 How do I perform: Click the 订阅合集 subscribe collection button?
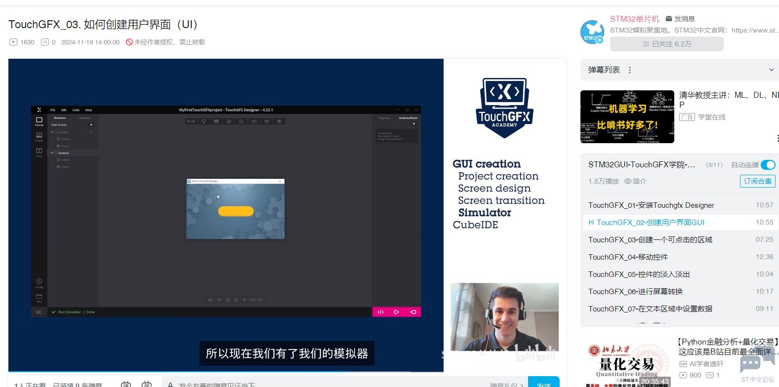(x=757, y=181)
